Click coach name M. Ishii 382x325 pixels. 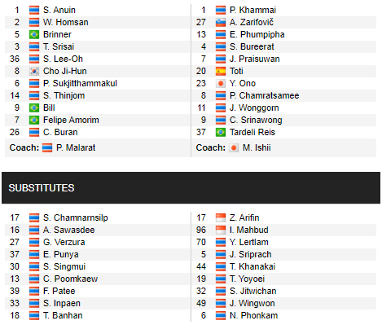[x=257, y=148]
